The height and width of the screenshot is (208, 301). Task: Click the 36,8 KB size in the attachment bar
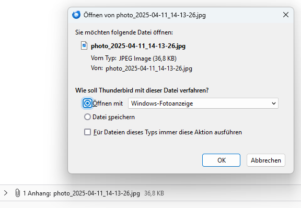point(154,193)
